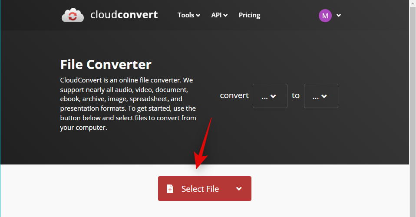Click the purple M user avatar
Viewport: 416px width, 217px height.
[x=325, y=16]
